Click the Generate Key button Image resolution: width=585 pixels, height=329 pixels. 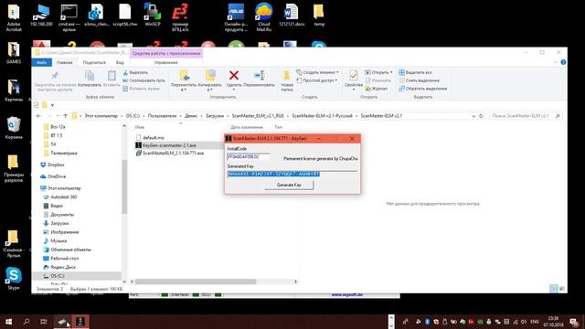[289, 185]
